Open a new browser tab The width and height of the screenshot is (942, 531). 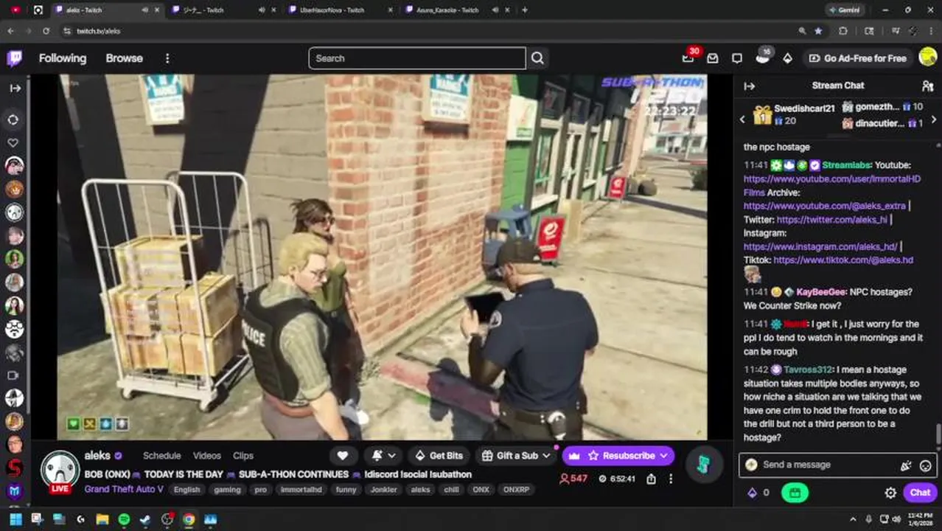point(524,10)
